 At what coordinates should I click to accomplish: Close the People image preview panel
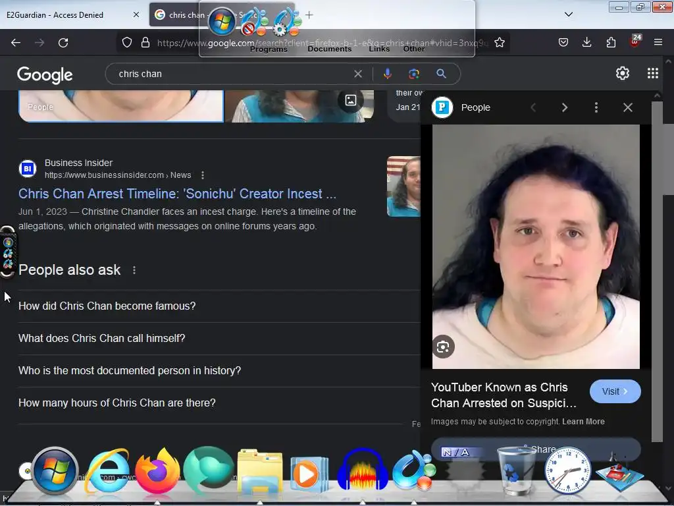pyautogui.click(x=628, y=107)
